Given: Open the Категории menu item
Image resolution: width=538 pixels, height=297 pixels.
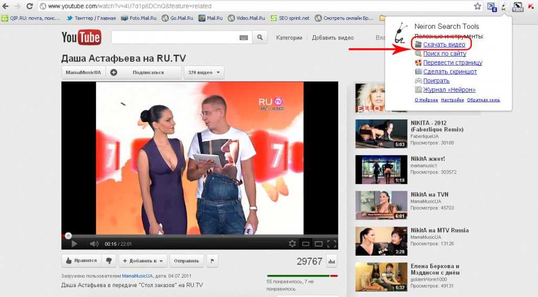Looking at the screenshot, I should [x=289, y=38].
